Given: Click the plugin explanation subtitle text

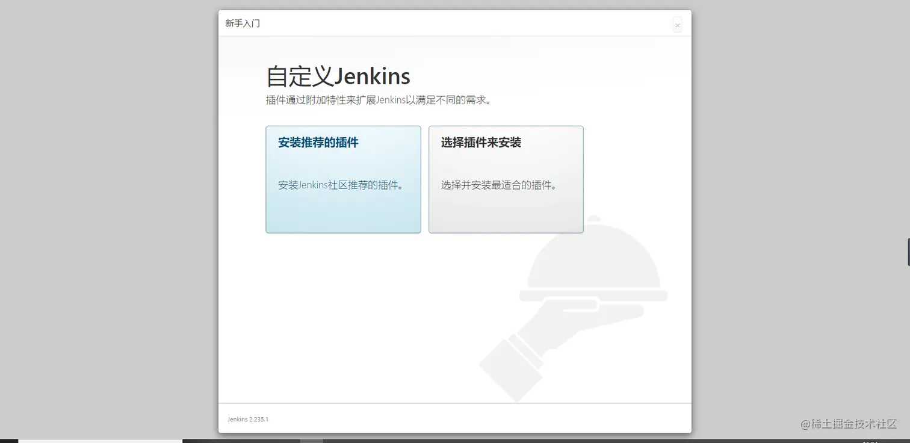Looking at the screenshot, I should pos(379,99).
